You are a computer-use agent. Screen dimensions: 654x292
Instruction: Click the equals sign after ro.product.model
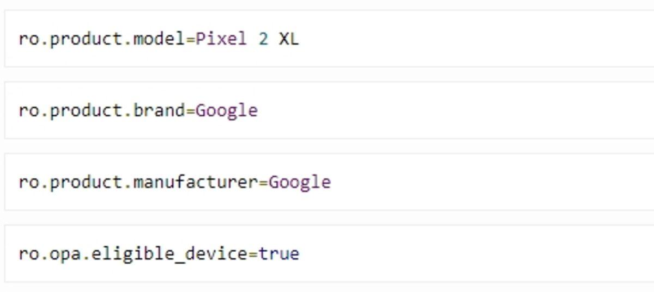point(191,39)
